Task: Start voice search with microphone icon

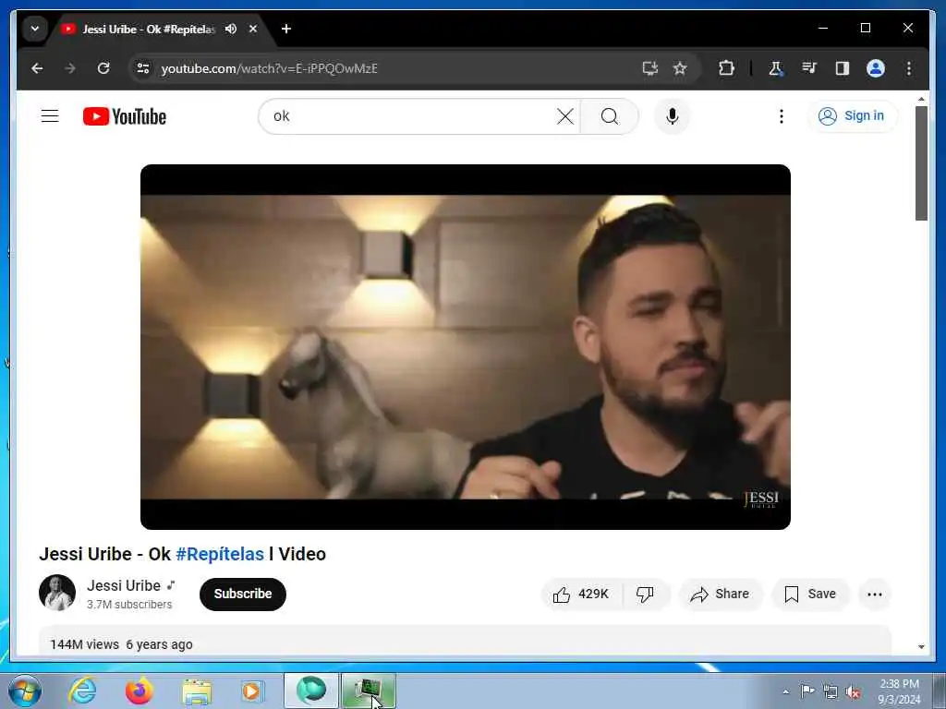Action: click(x=673, y=116)
